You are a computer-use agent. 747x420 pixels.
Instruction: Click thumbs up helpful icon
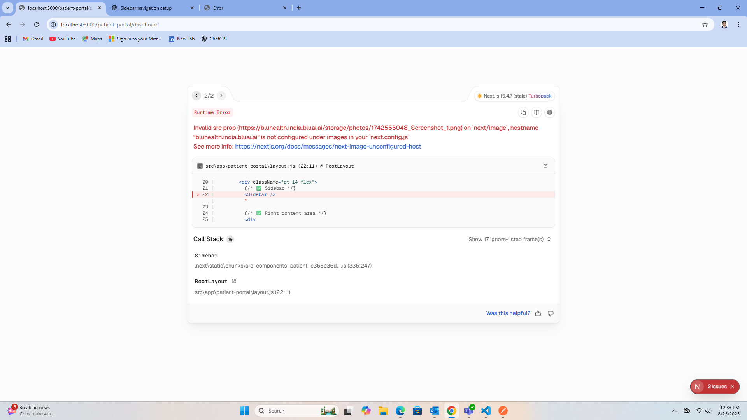[x=538, y=313]
